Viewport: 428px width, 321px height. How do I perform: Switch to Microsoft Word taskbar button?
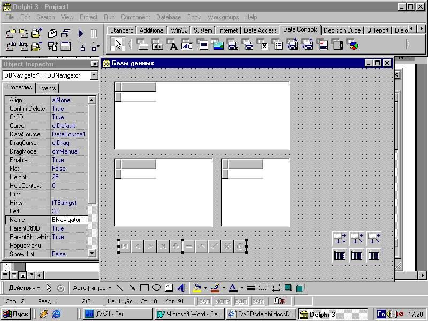pos(189,314)
